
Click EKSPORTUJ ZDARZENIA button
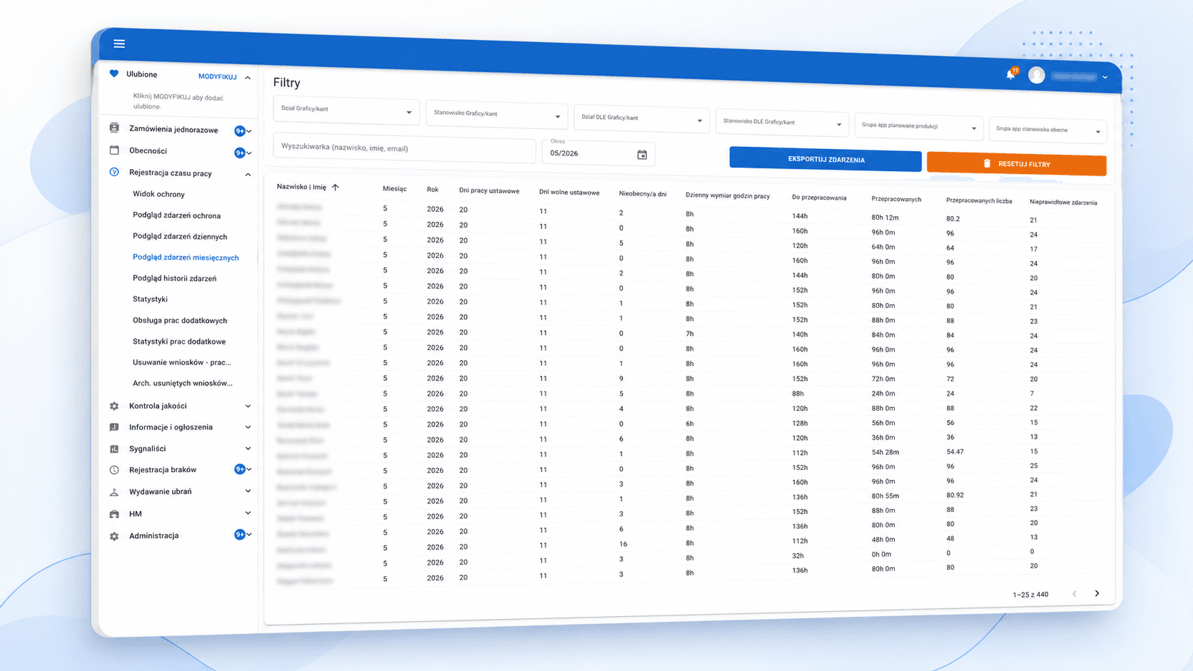click(x=826, y=160)
